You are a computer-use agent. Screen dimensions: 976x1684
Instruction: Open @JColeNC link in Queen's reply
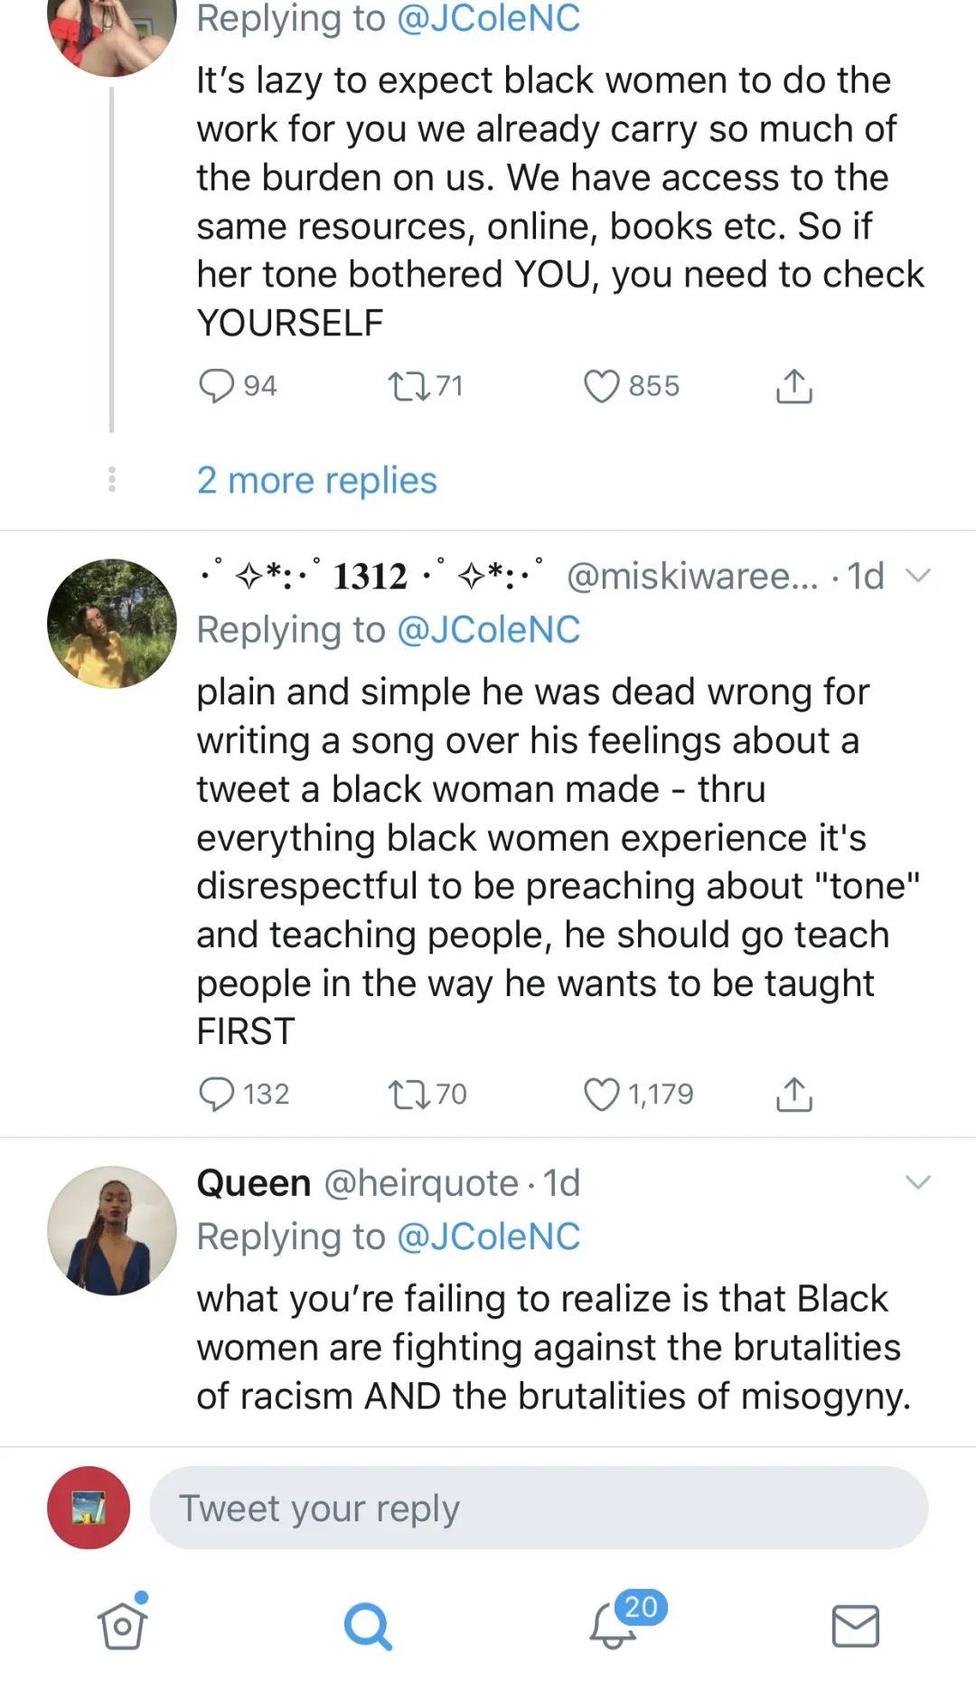[x=488, y=1237]
